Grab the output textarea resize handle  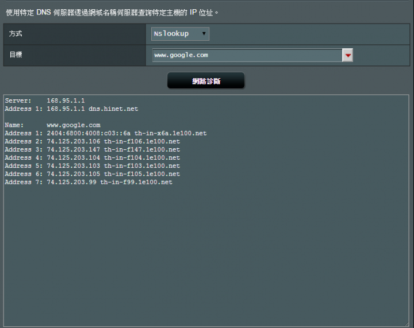click(407, 324)
